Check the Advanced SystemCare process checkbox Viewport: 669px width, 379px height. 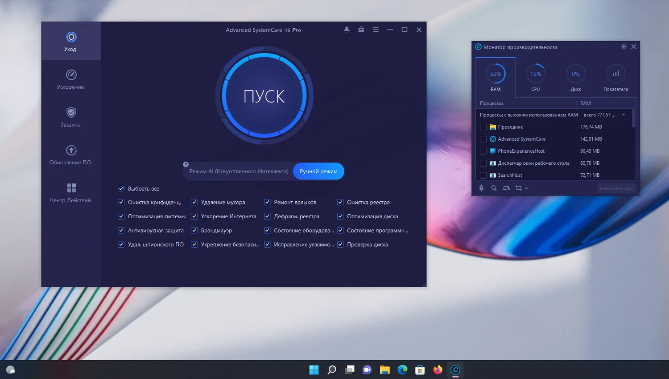(483, 139)
